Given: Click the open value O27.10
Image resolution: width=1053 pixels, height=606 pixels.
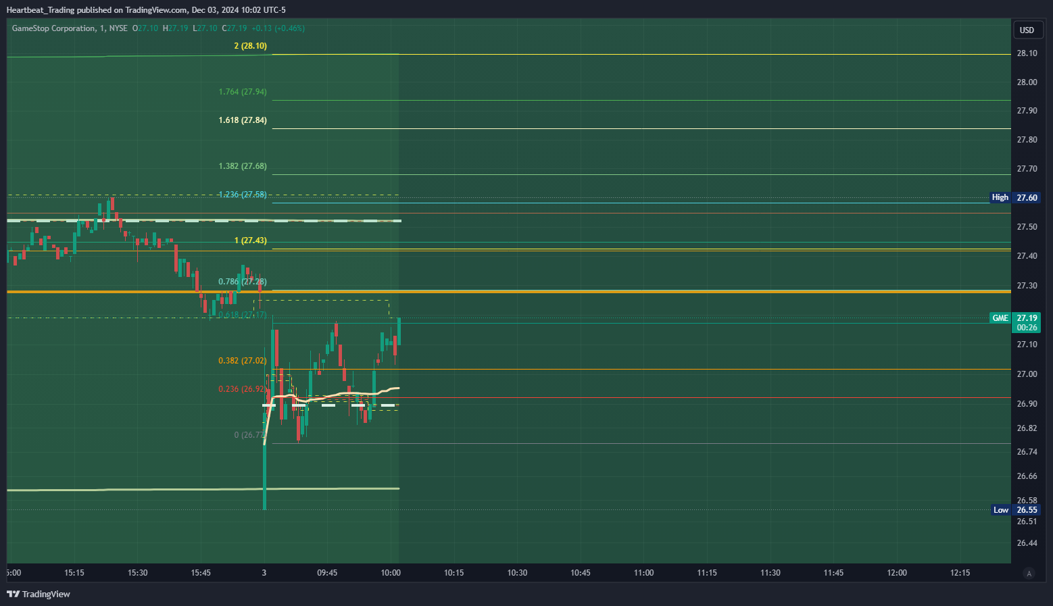Looking at the screenshot, I should (145, 28).
